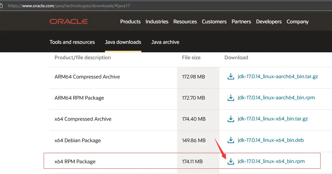Image resolution: width=332 pixels, height=174 pixels.
Task: Select the Java downloads tab
Action: pyautogui.click(x=123, y=42)
